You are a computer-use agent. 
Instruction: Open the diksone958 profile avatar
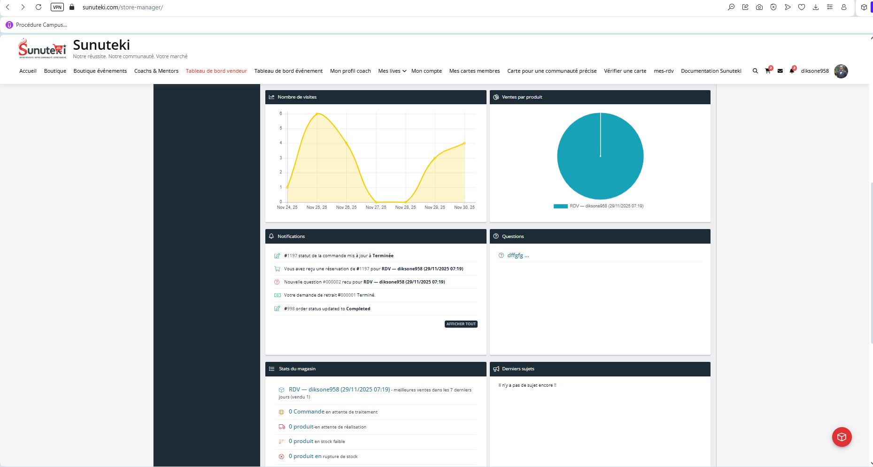point(841,71)
